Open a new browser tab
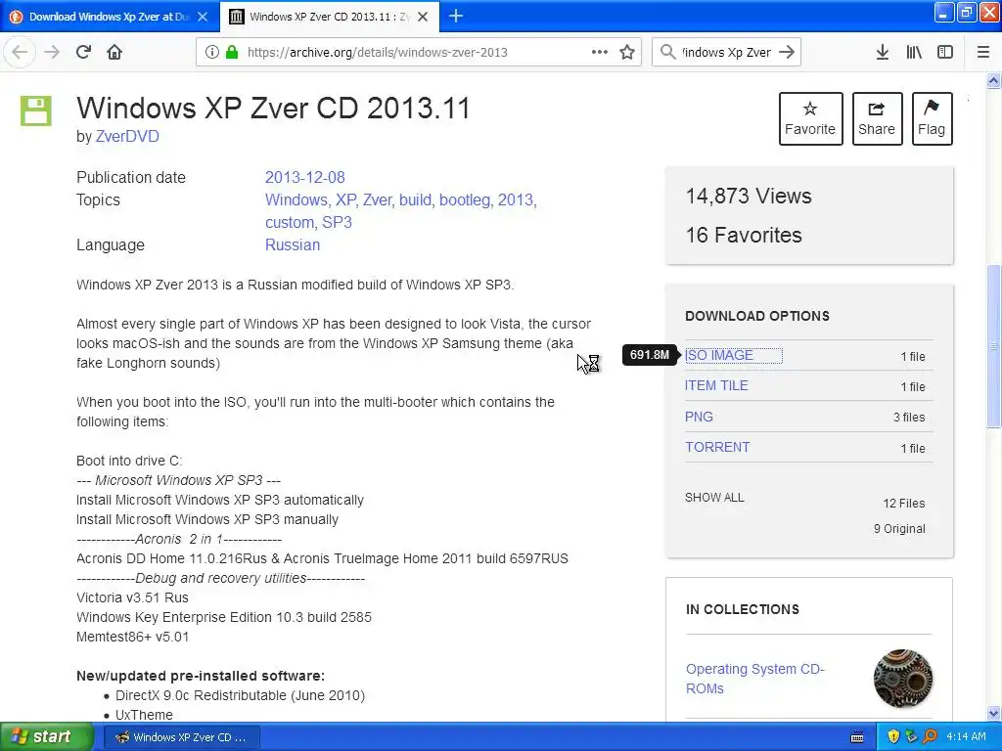Viewport: 1002px width, 751px height. (456, 16)
